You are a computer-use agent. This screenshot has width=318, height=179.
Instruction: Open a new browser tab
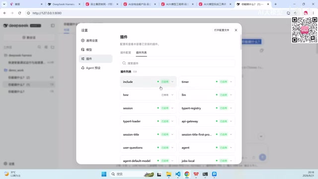point(275,4)
